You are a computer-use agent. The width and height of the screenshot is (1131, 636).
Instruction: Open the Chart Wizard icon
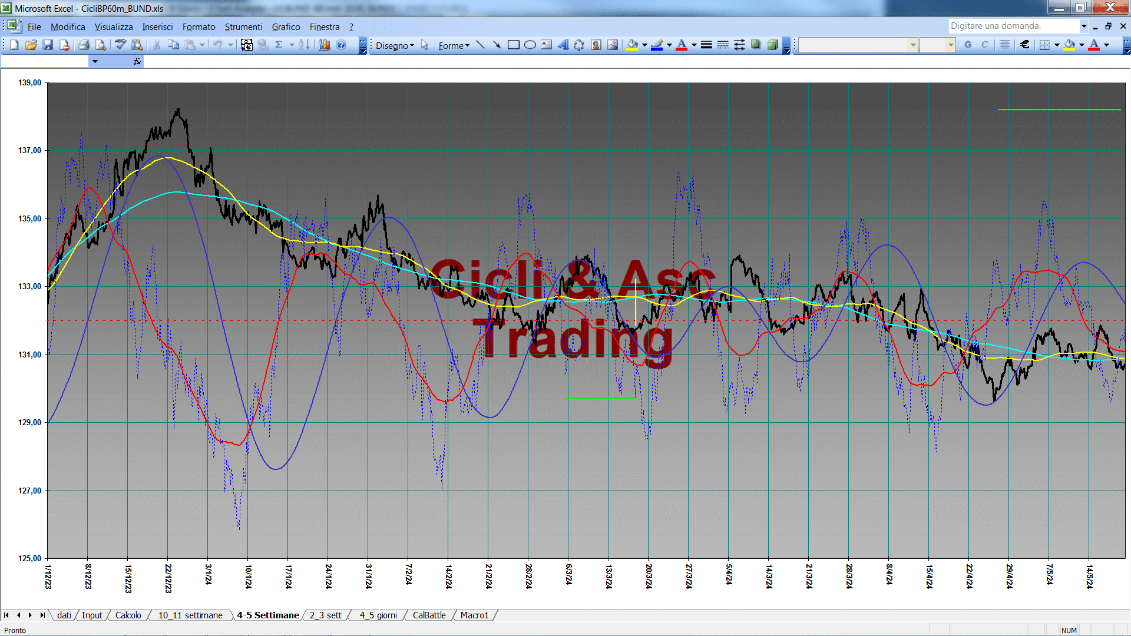325,45
